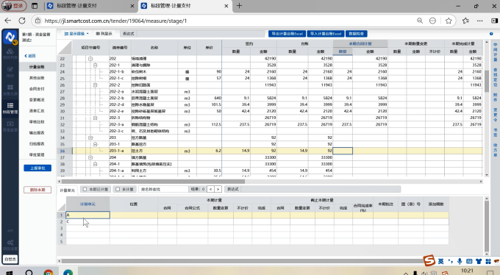Click the blue help icon top right
Screen dimensions: 500x275
click(x=491, y=34)
